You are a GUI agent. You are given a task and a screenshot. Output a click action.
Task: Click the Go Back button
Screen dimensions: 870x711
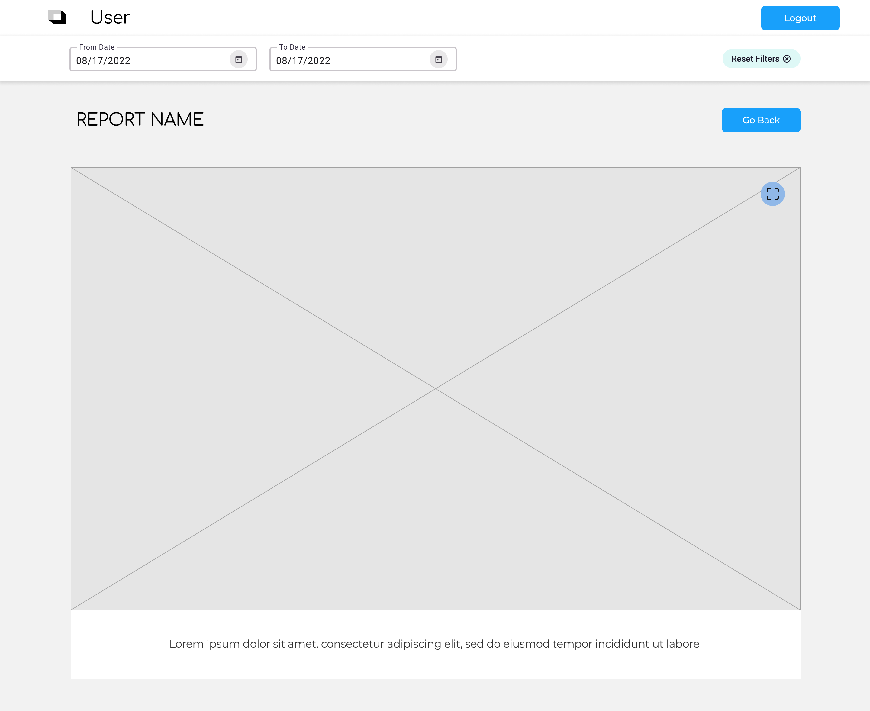761,120
